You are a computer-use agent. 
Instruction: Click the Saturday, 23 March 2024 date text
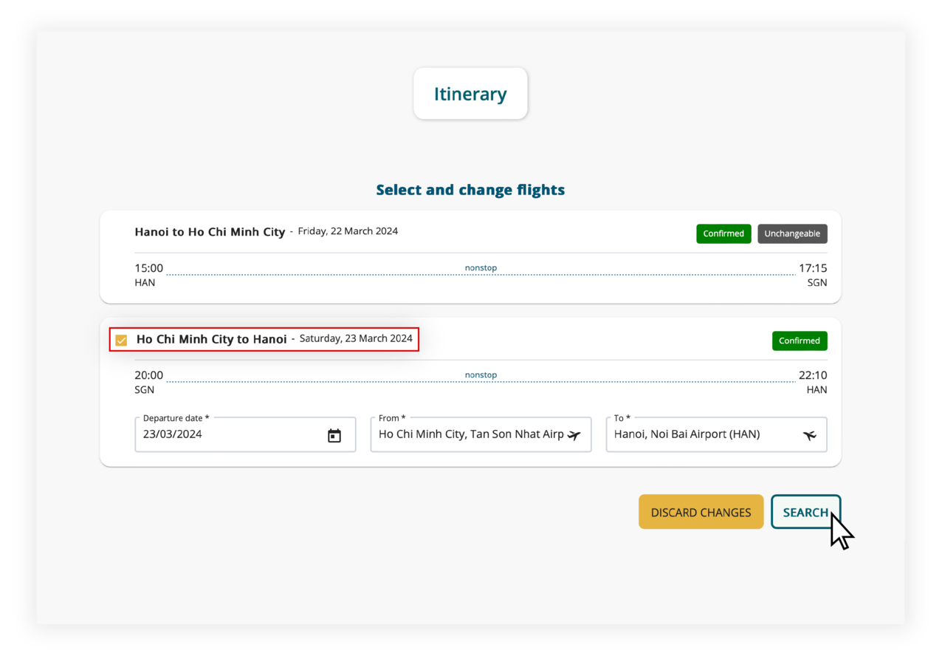coord(356,338)
